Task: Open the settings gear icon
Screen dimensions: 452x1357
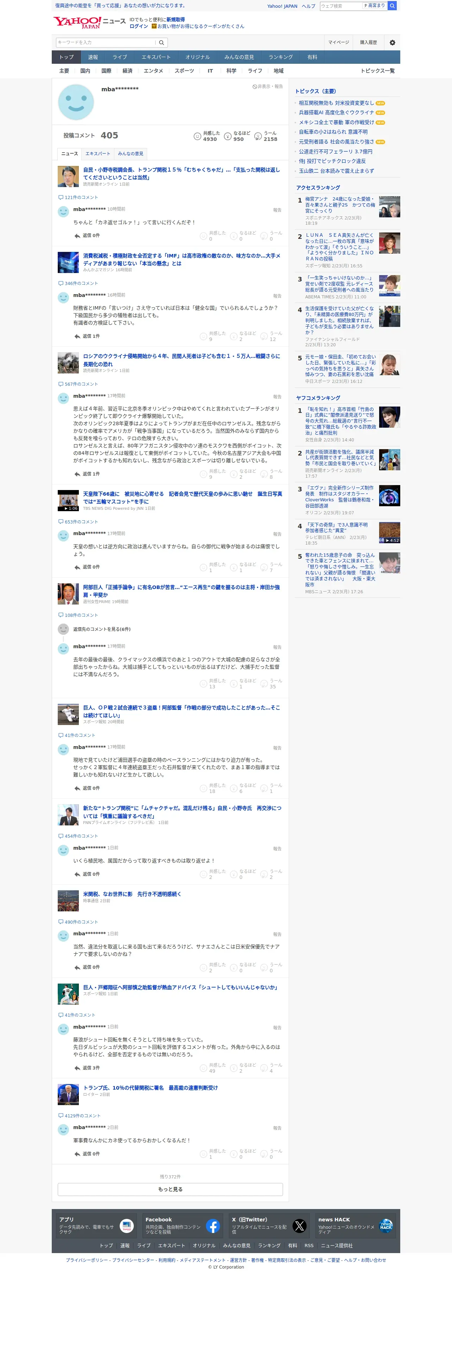Action: pyautogui.click(x=392, y=43)
